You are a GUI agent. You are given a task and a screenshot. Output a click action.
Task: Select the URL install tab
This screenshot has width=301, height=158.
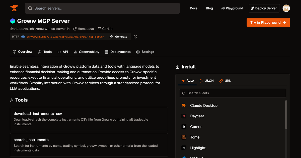[x=225, y=81]
